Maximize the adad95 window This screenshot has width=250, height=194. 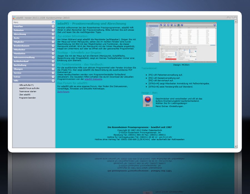(x=232, y=18)
